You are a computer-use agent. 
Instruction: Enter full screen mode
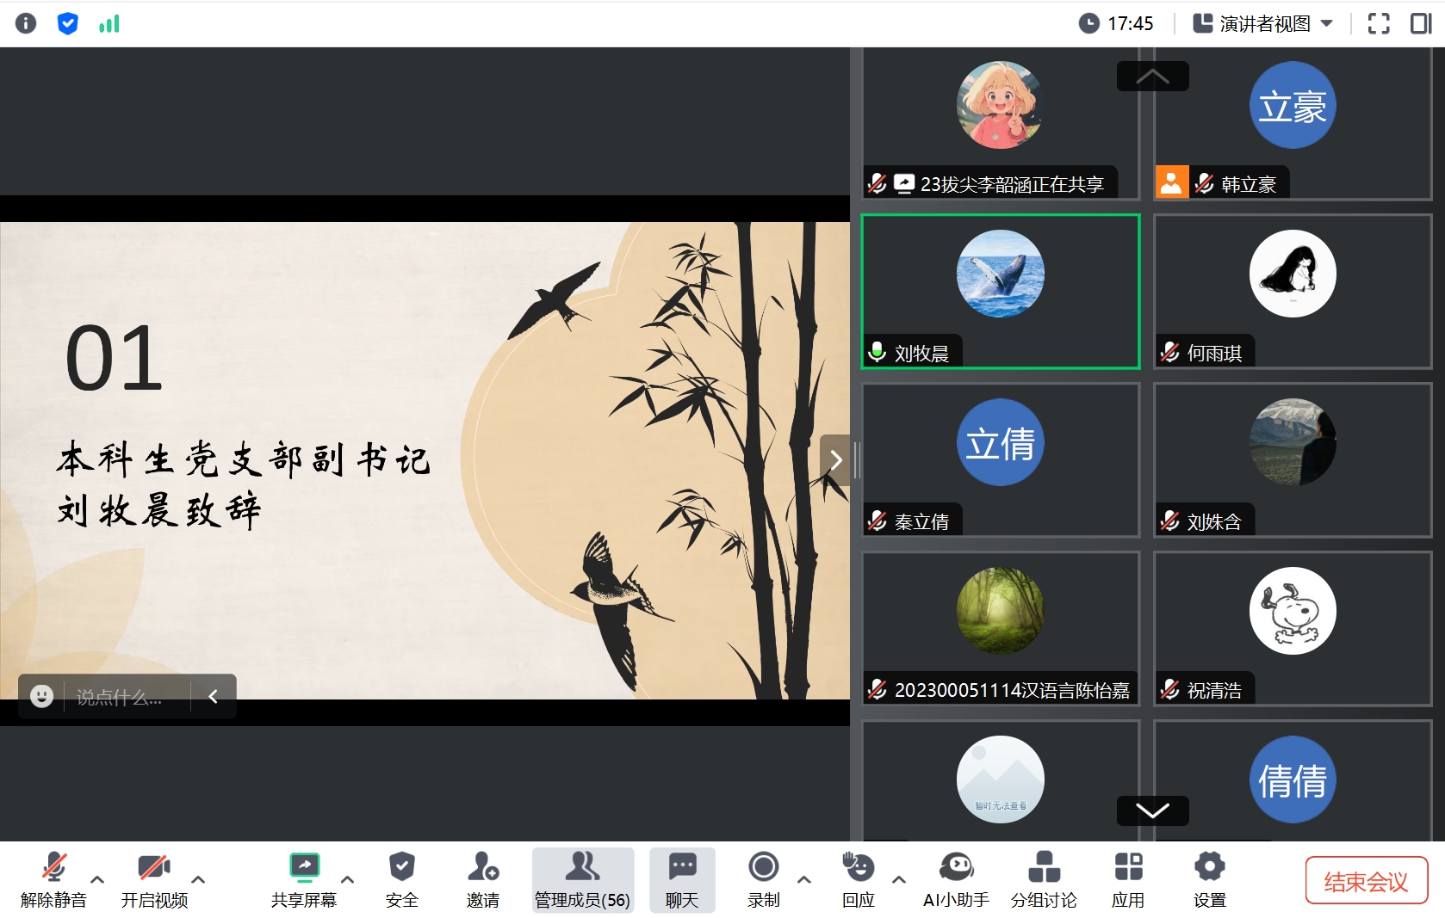[1378, 23]
